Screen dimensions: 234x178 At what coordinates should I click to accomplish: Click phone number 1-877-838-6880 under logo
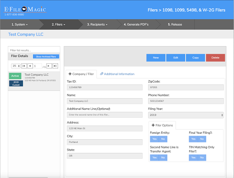tap(14, 15)
